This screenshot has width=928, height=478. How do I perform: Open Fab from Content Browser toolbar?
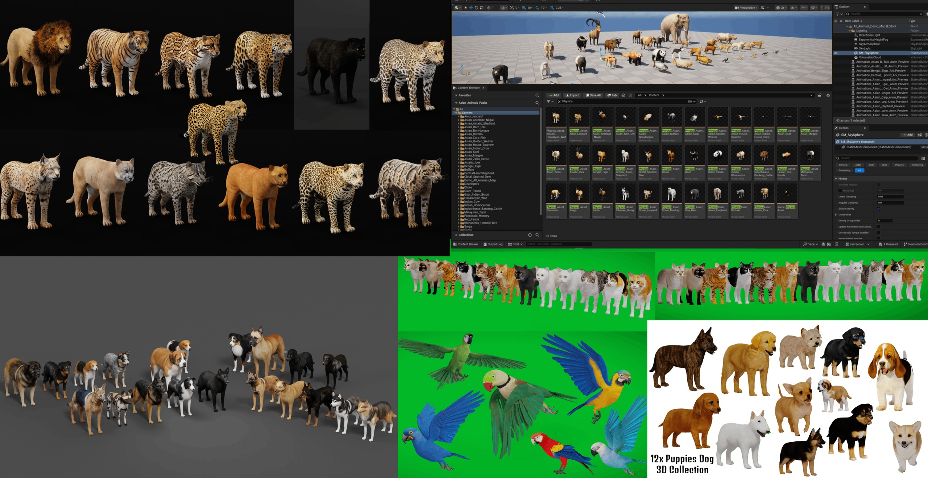coord(612,95)
